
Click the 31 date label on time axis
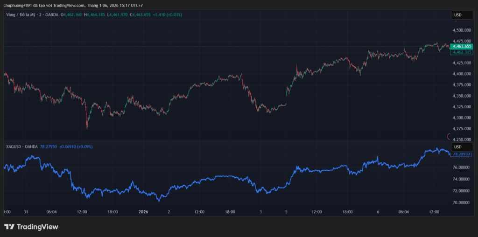pos(26,212)
